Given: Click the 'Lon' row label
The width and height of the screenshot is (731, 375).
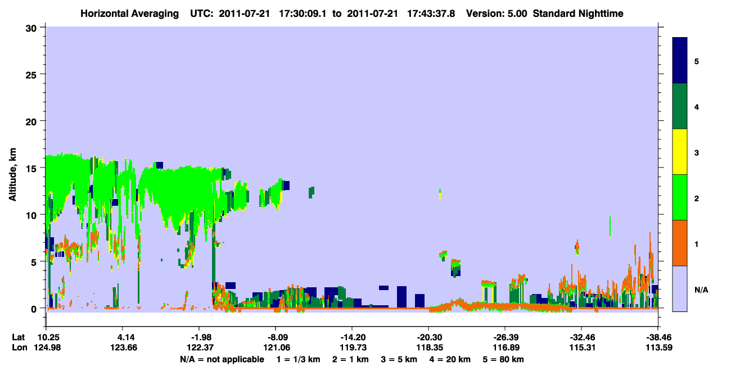Looking at the screenshot, I should point(19,348).
